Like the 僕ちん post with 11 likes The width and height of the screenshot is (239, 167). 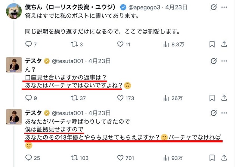(x=120, y=45)
